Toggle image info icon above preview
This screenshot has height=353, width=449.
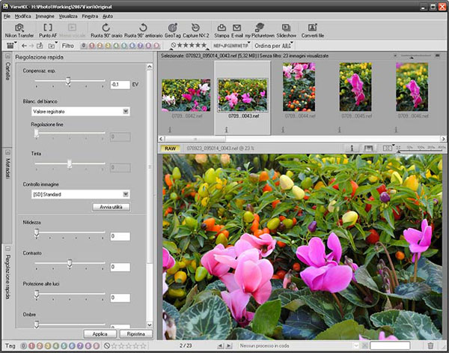[352, 148]
